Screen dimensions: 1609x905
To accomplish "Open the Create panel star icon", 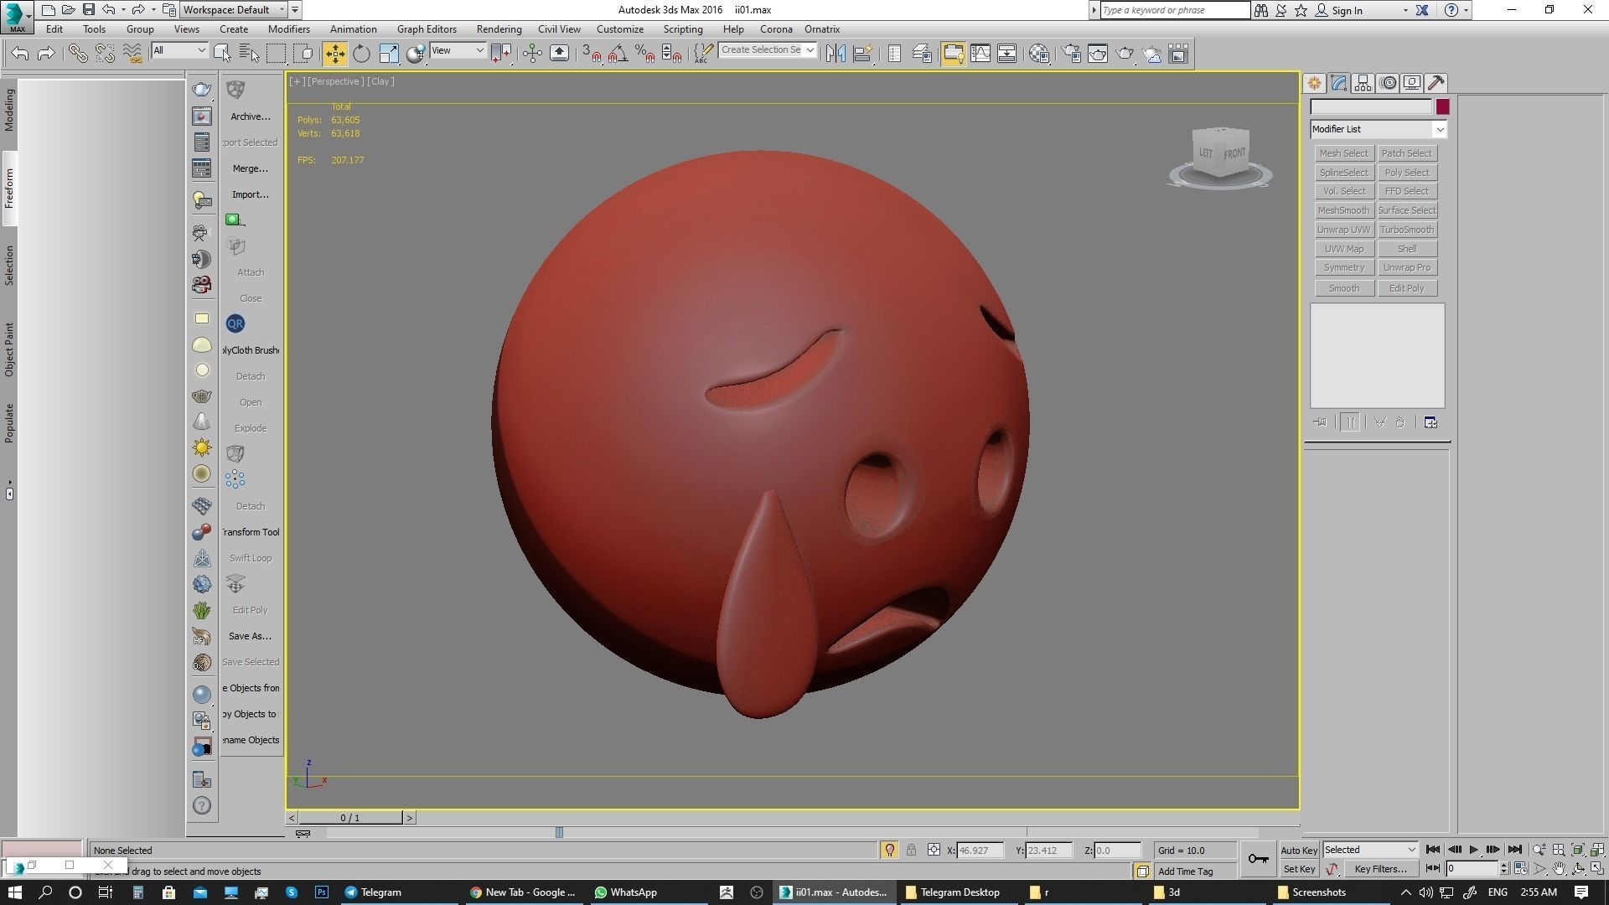I will click(x=1314, y=83).
